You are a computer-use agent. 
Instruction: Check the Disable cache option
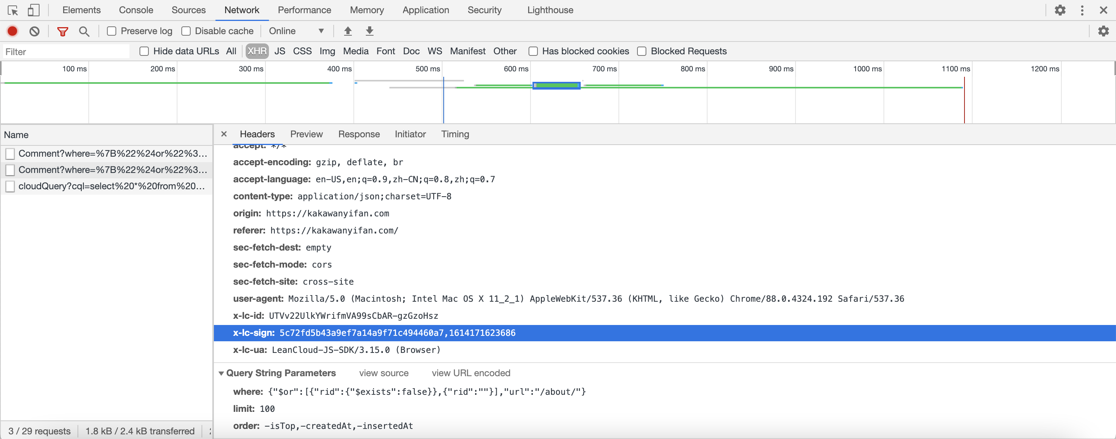click(x=186, y=31)
